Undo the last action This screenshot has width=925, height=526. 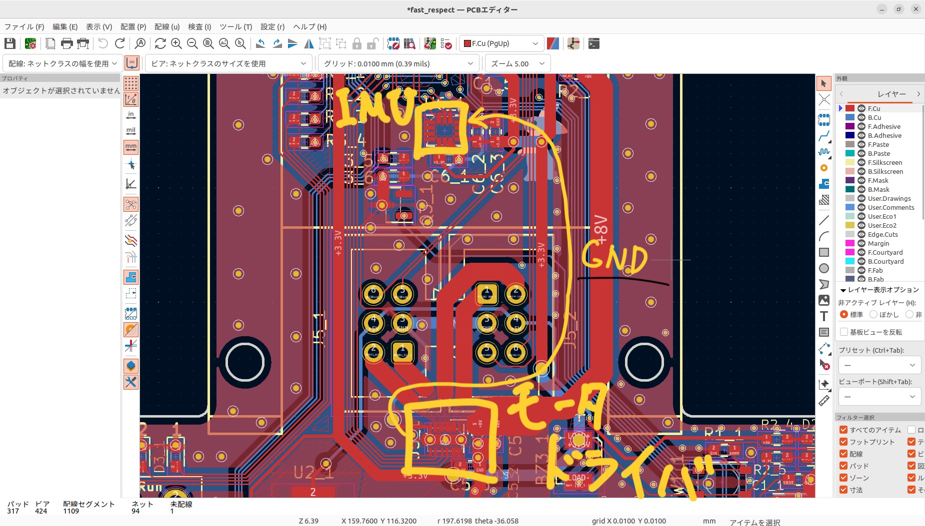point(103,44)
